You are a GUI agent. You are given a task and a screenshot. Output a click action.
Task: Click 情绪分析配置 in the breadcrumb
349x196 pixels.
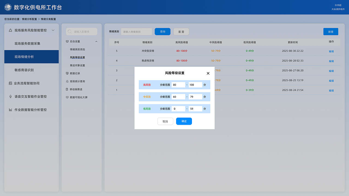pos(29,19)
